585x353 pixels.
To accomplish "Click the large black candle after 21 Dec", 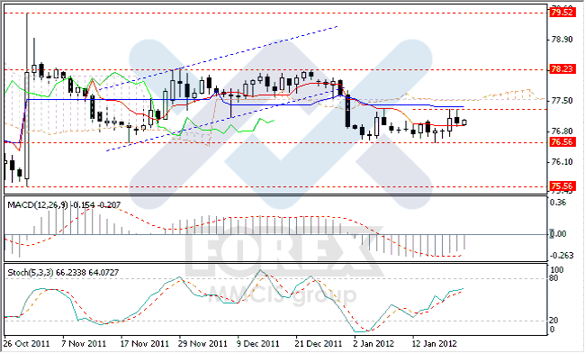I will pyautogui.click(x=347, y=111).
